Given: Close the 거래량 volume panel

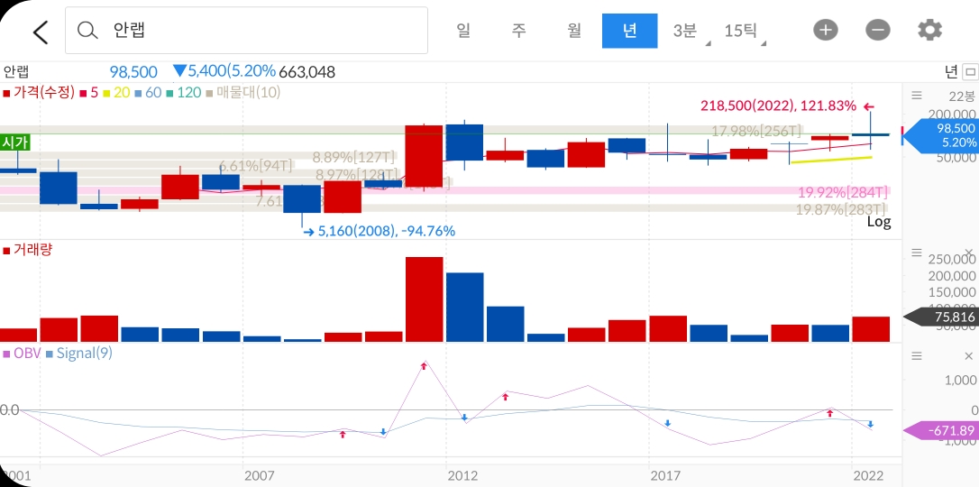Looking at the screenshot, I should pyautogui.click(x=969, y=253).
